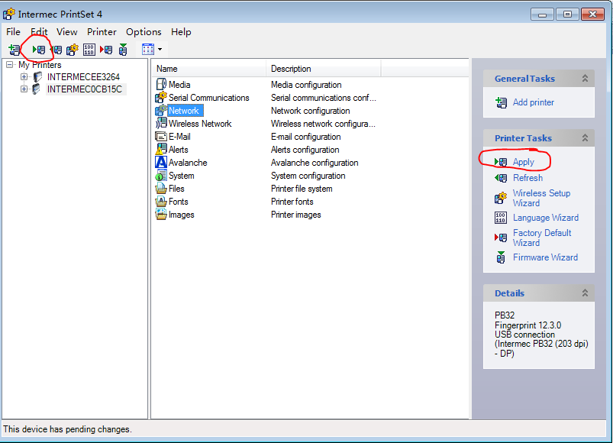Collapse the My Printers tree node

(x=10, y=64)
